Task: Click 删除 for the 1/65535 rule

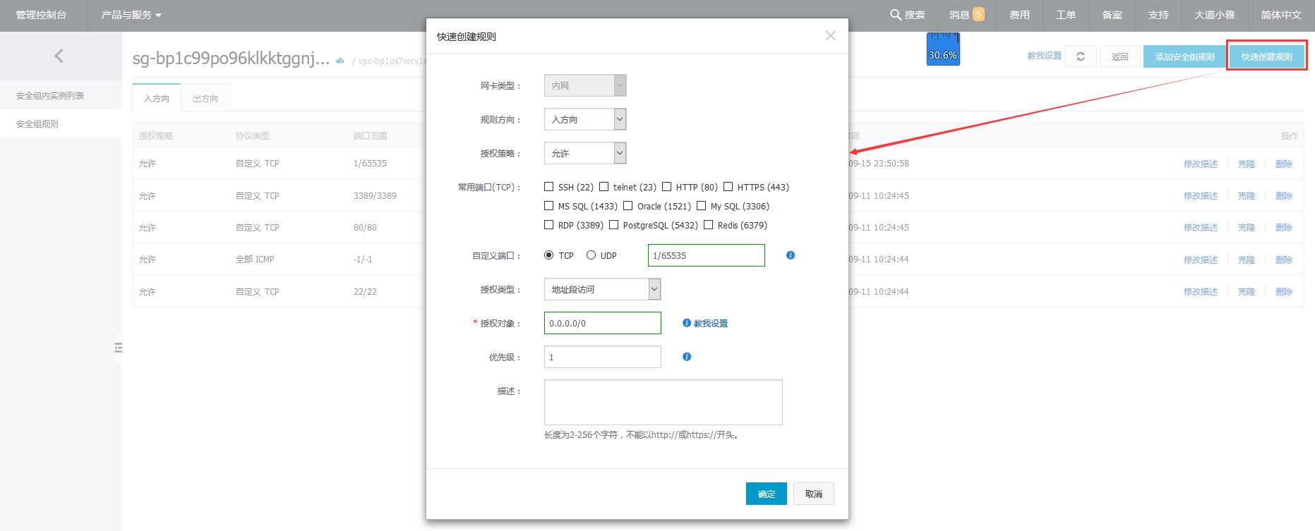Action: 1284,164
